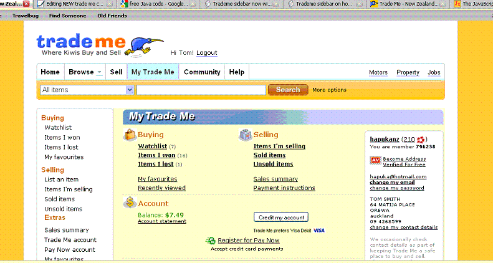Open Unsold items in left sidebar

coord(63,209)
